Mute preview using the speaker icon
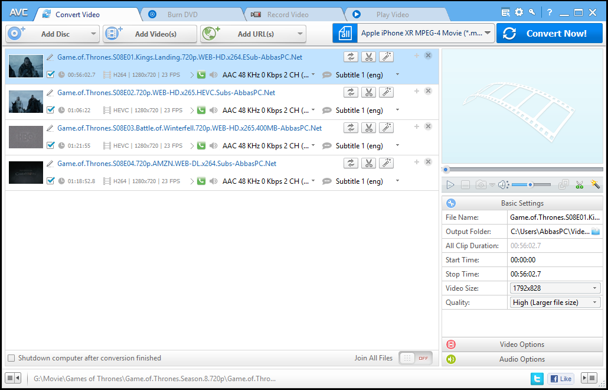The width and height of the screenshot is (608, 390). tap(503, 185)
